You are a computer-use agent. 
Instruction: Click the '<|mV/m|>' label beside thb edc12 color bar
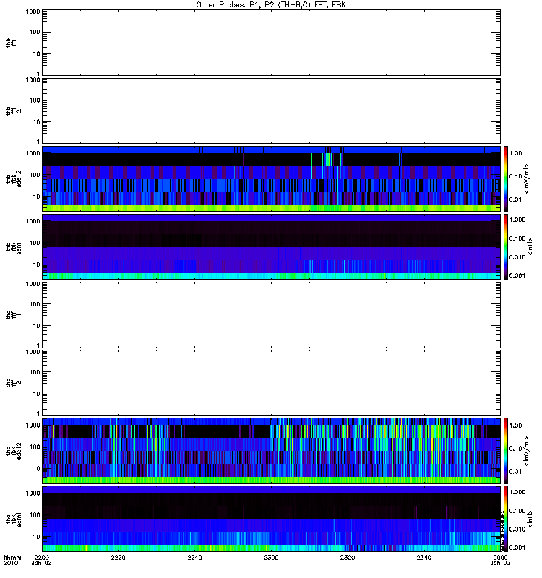pyautogui.click(x=527, y=178)
